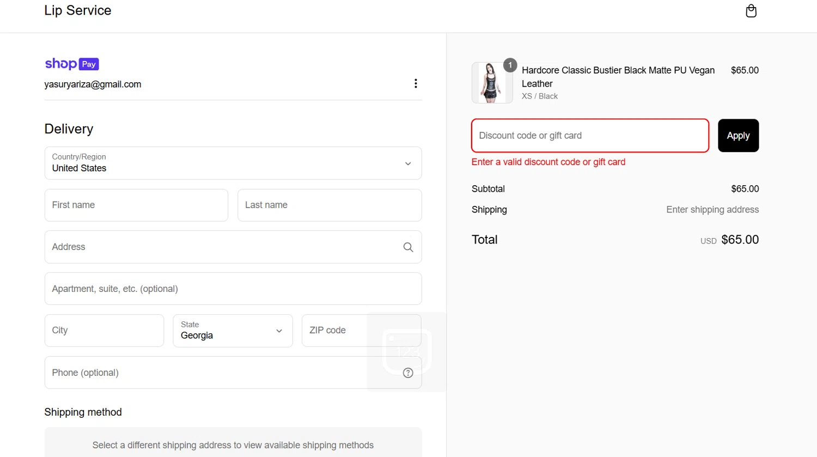Click the invalid discount code error message
Viewport: 817px width, 457px height.
tap(548, 162)
